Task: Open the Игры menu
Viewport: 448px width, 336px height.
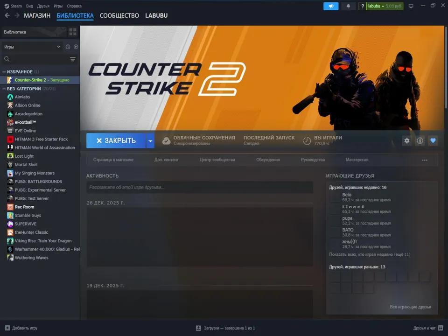Action: click(58, 6)
